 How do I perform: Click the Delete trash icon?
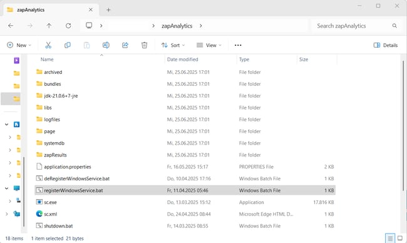coord(144,45)
